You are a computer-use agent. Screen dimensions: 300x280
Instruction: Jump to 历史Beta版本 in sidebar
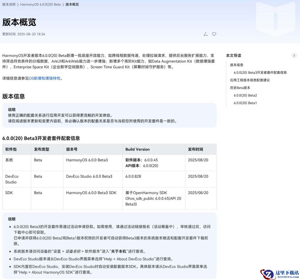(x=240, y=88)
